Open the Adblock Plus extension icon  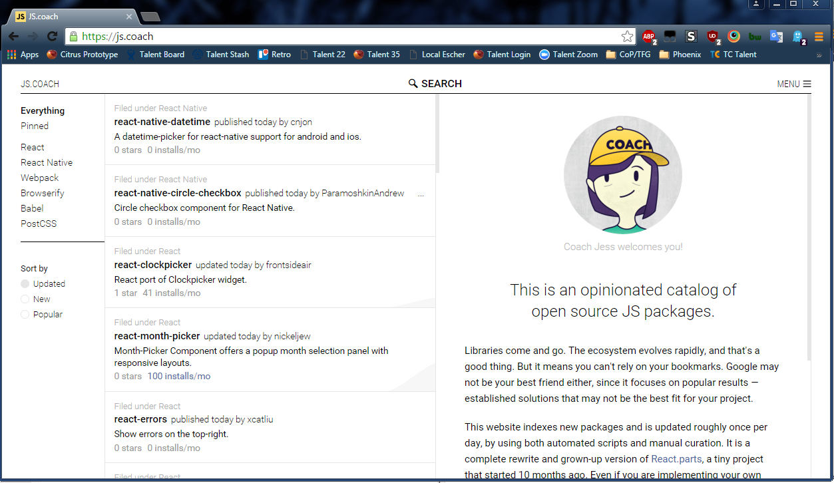pos(649,37)
